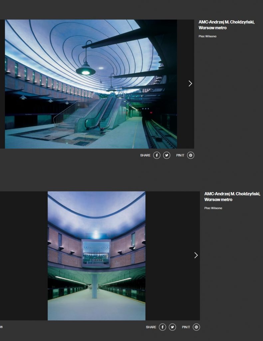The image size is (263, 341).
Task: Click PIN IT label under first gallery
Action: pos(180,155)
